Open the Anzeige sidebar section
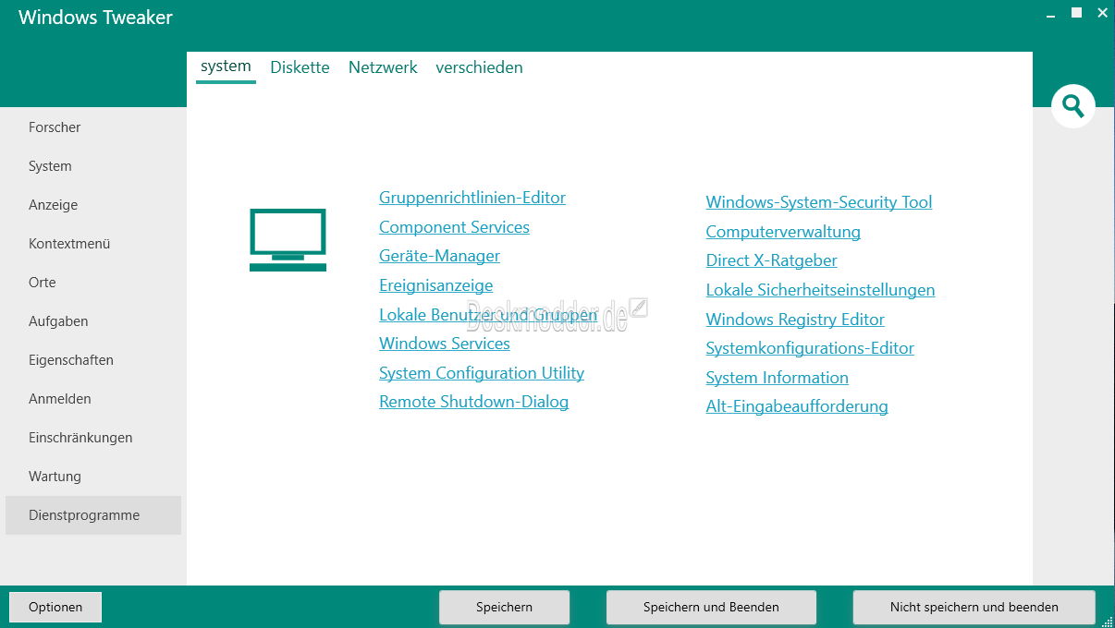This screenshot has width=1115, height=628. (93, 205)
